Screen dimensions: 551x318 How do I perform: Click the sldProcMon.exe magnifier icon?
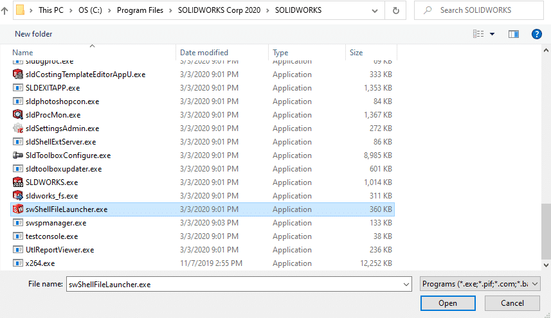(x=18, y=114)
